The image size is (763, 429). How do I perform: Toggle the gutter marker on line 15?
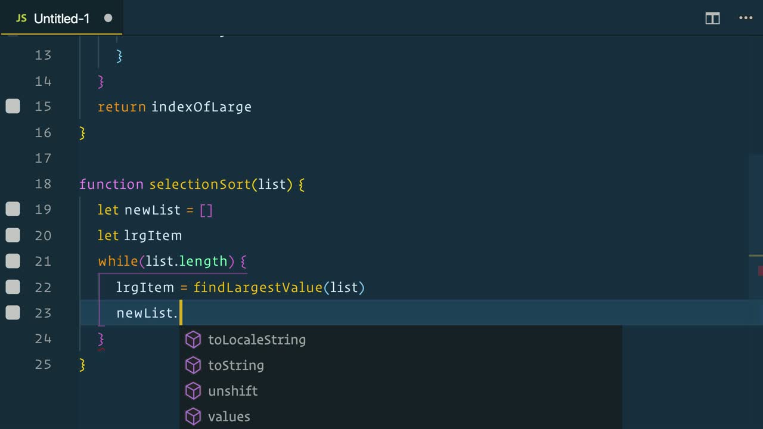(x=13, y=106)
